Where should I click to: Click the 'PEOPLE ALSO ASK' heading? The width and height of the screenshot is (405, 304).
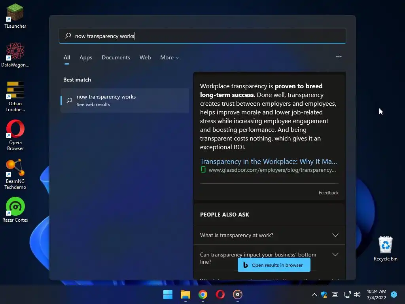tap(225, 215)
